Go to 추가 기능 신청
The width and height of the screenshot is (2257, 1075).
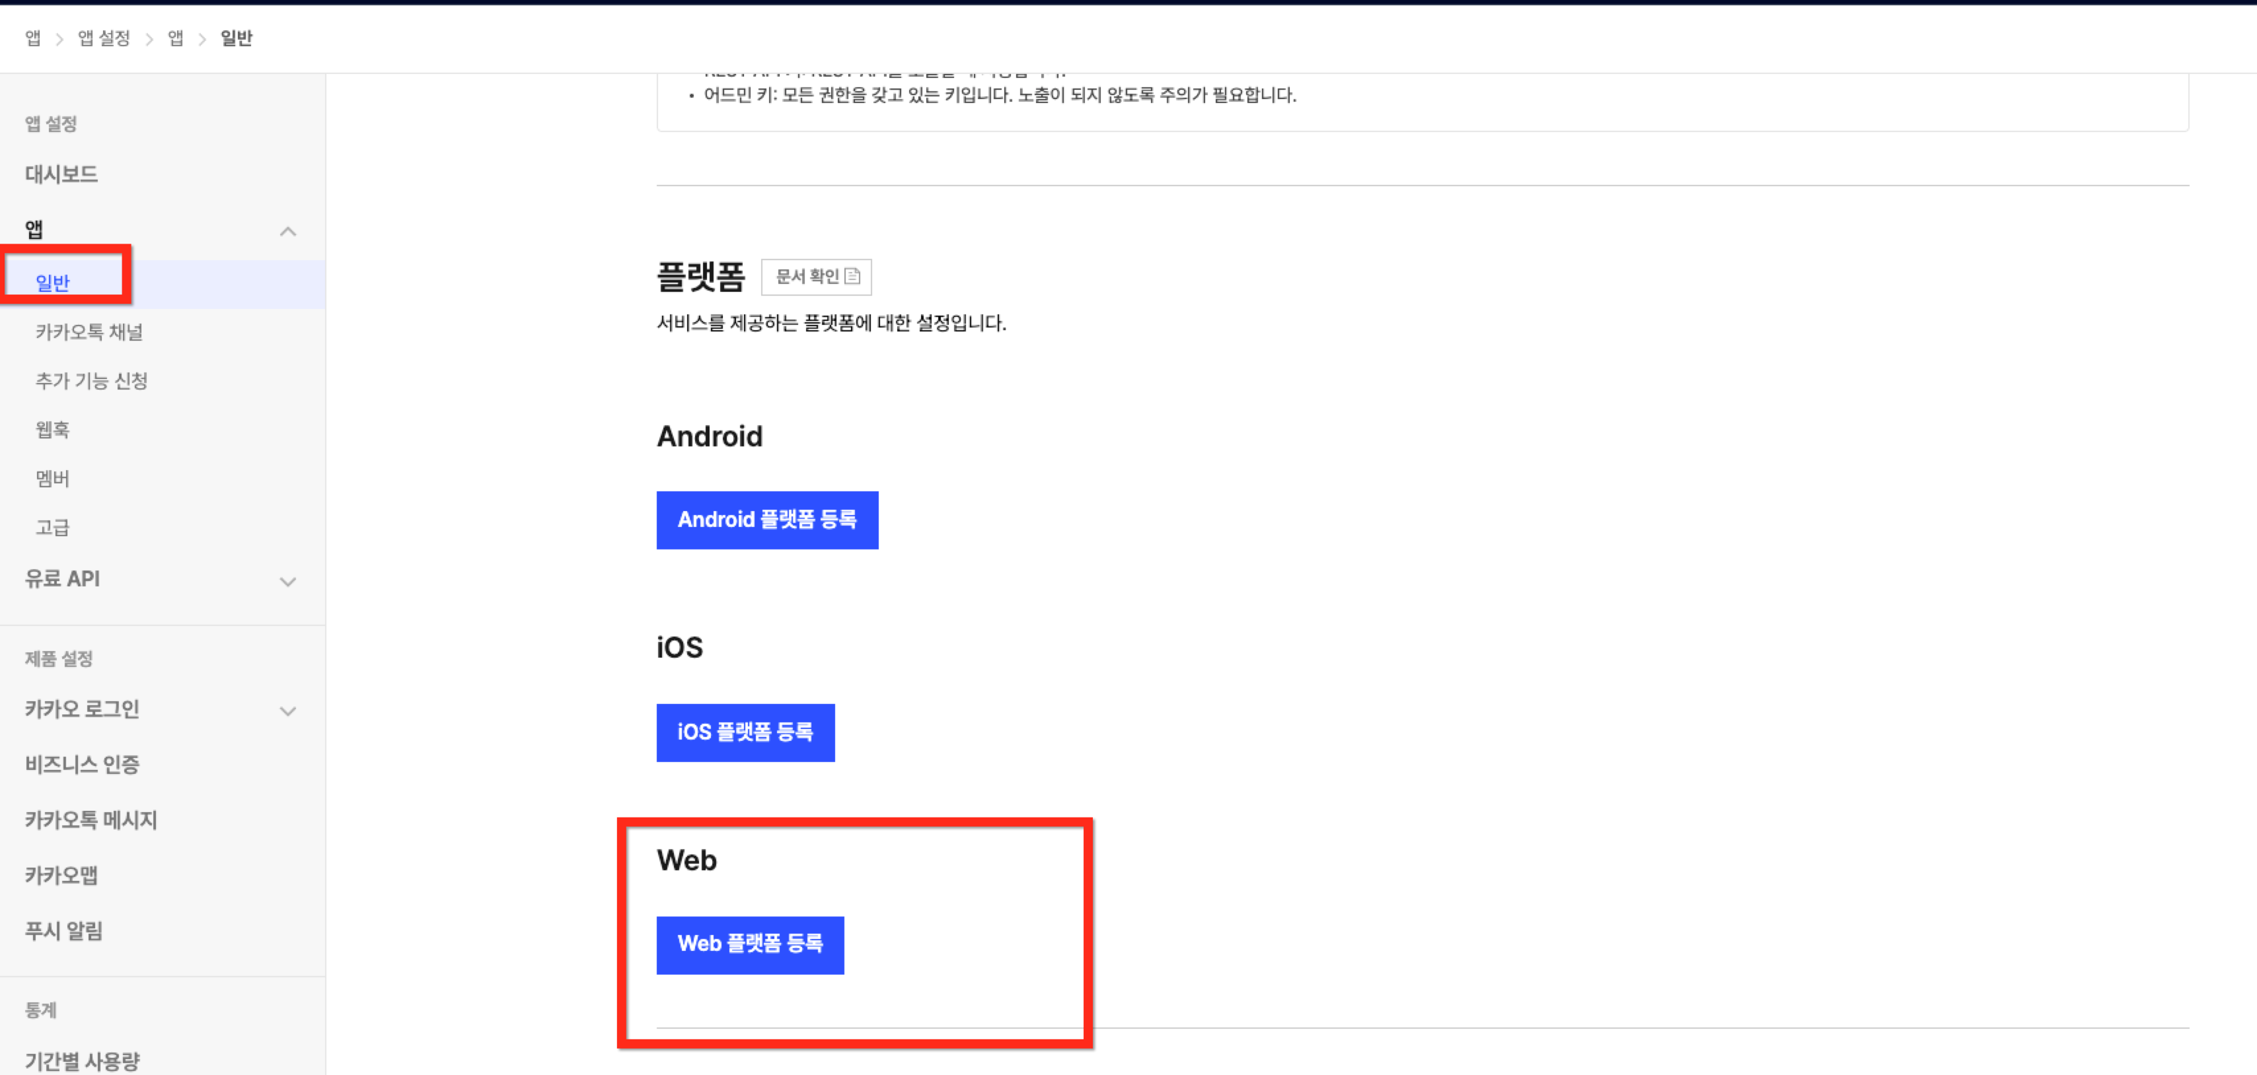click(91, 381)
